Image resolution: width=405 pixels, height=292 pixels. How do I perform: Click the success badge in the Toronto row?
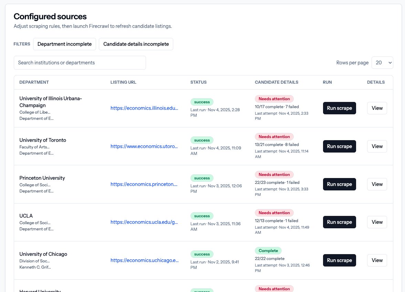202,140
